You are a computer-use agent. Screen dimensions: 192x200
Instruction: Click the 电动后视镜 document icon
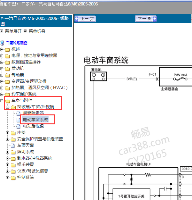pyautogui.click(x=19, y=126)
